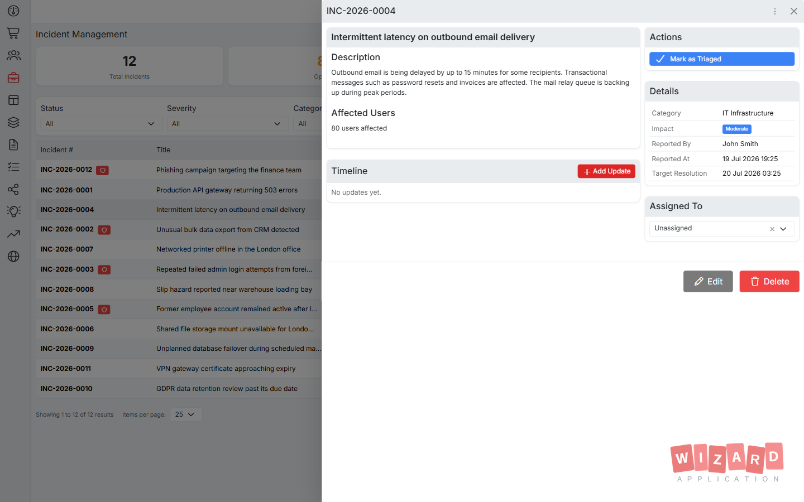This screenshot has width=804, height=502.
Task: Click the reporter name John Smith
Action: click(x=740, y=144)
